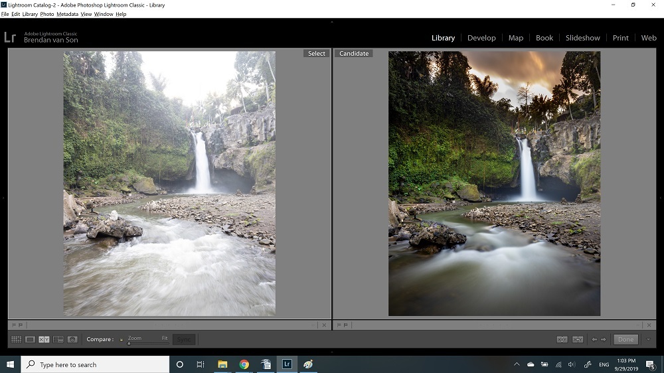Switch to Grid view in toolbar

click(x=16, y=339)
